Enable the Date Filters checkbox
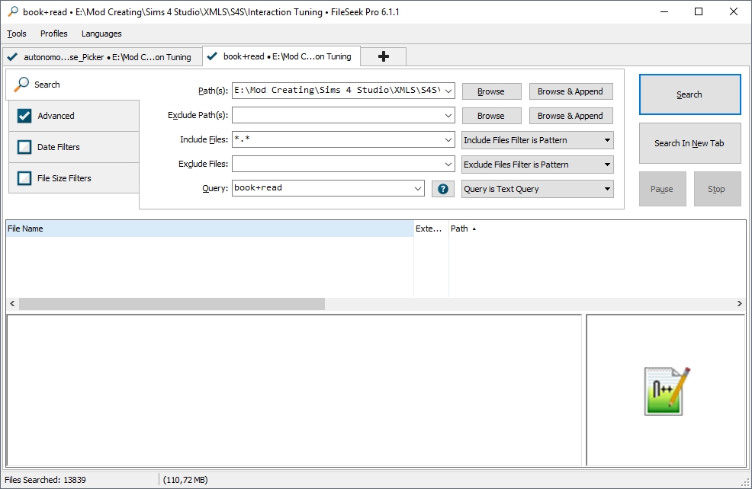The image size is (752, 489). coord(24,147)
